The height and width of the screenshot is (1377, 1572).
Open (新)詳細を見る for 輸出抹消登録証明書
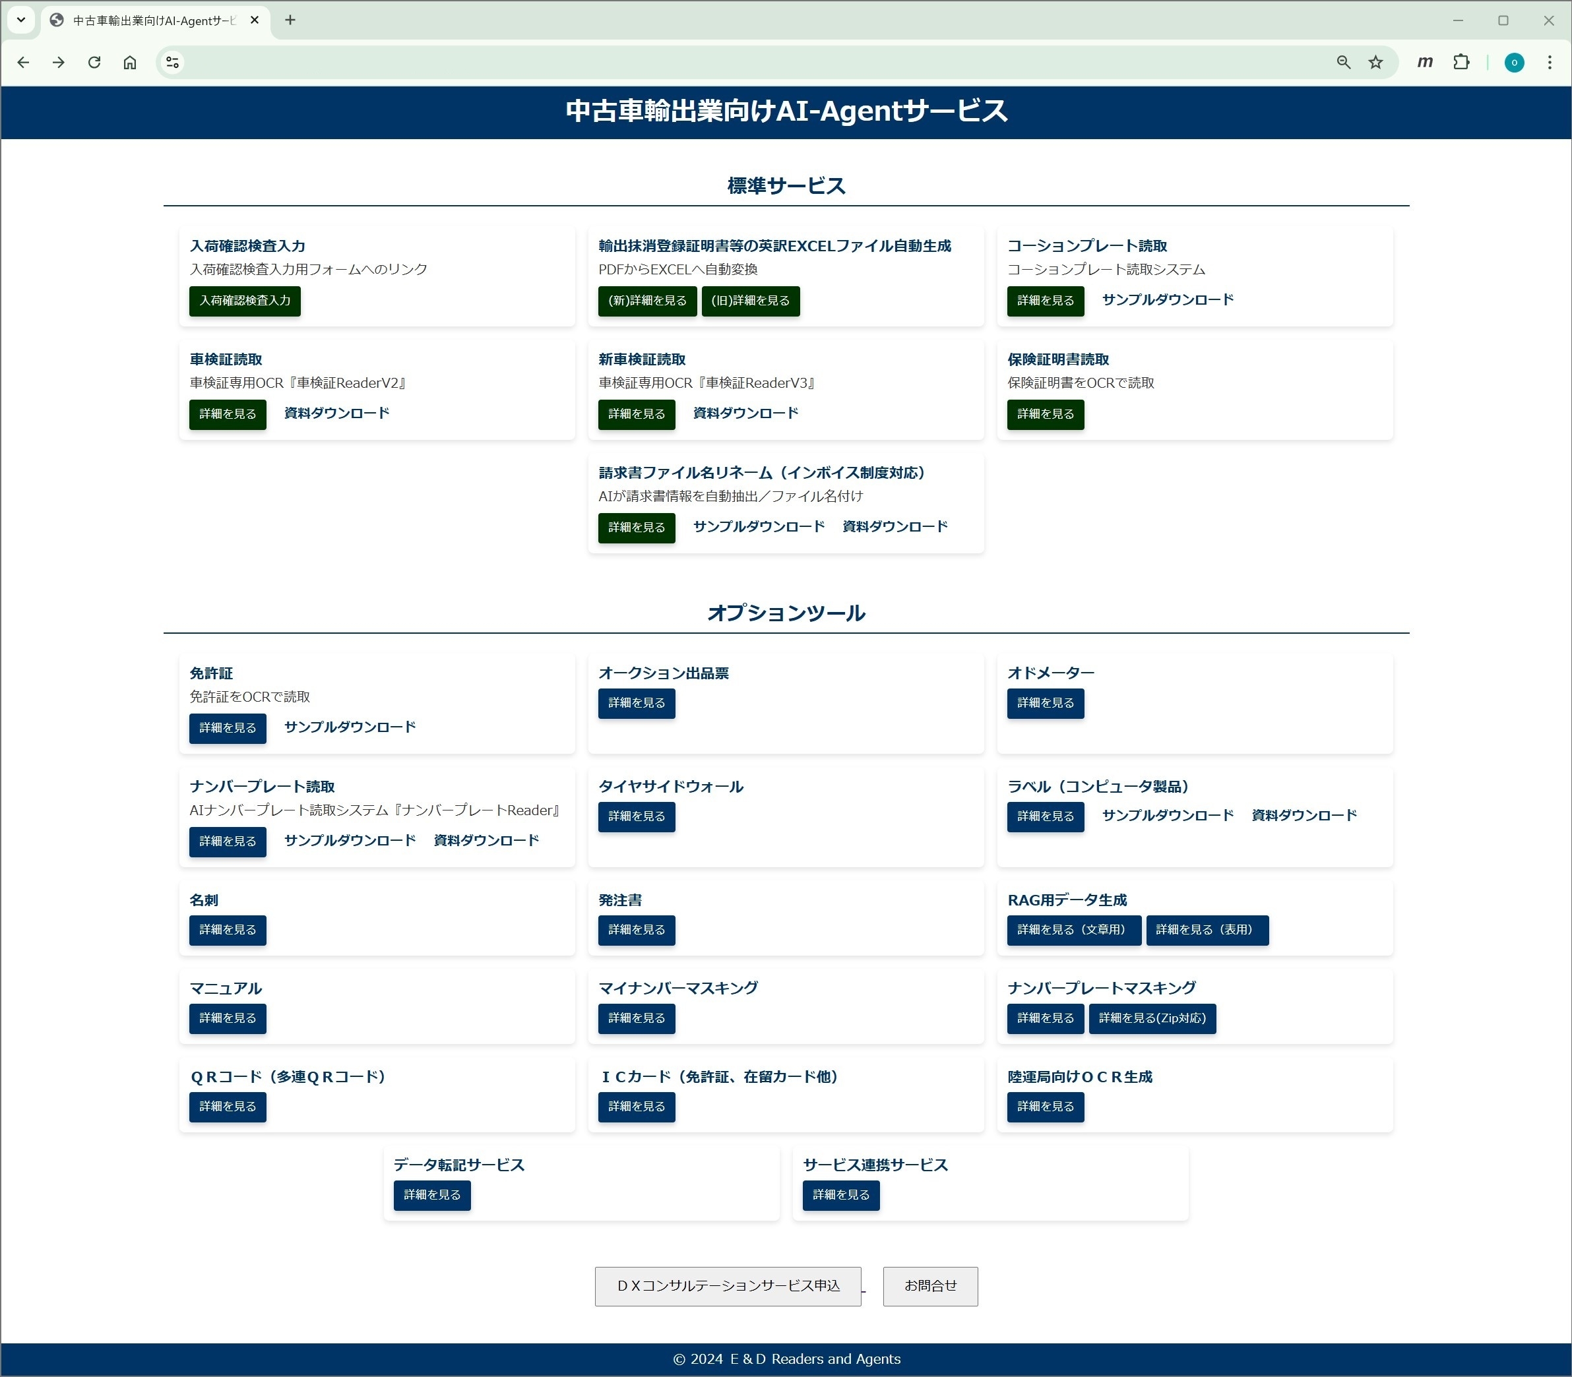click(x=647, y=301)
